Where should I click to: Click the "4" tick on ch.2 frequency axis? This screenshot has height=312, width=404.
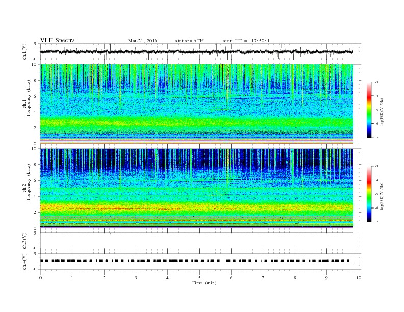[x=36, y=197]
